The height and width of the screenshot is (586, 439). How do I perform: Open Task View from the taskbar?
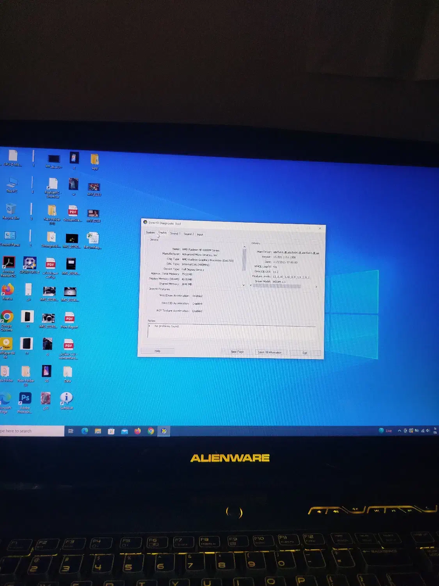click(71, 431)
